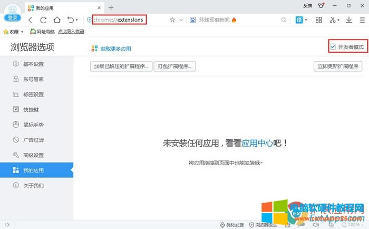Open 高级设置 from the sidebar
Image resolution: width=369 pixels, height=229 pixels.
click(33, 155)
